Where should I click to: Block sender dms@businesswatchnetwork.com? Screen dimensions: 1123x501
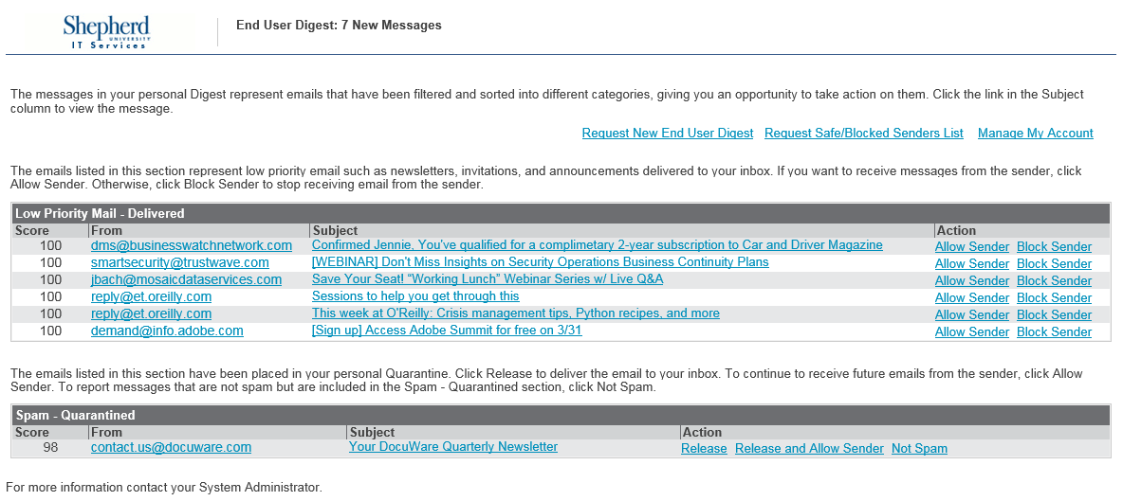(1054, 247)
